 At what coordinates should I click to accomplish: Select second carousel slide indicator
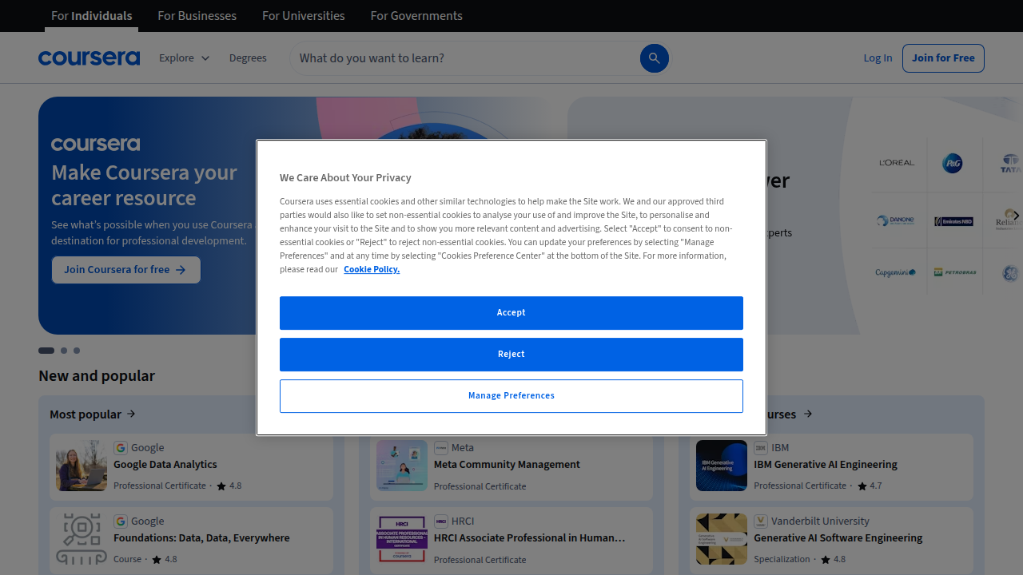pos(64,351)
